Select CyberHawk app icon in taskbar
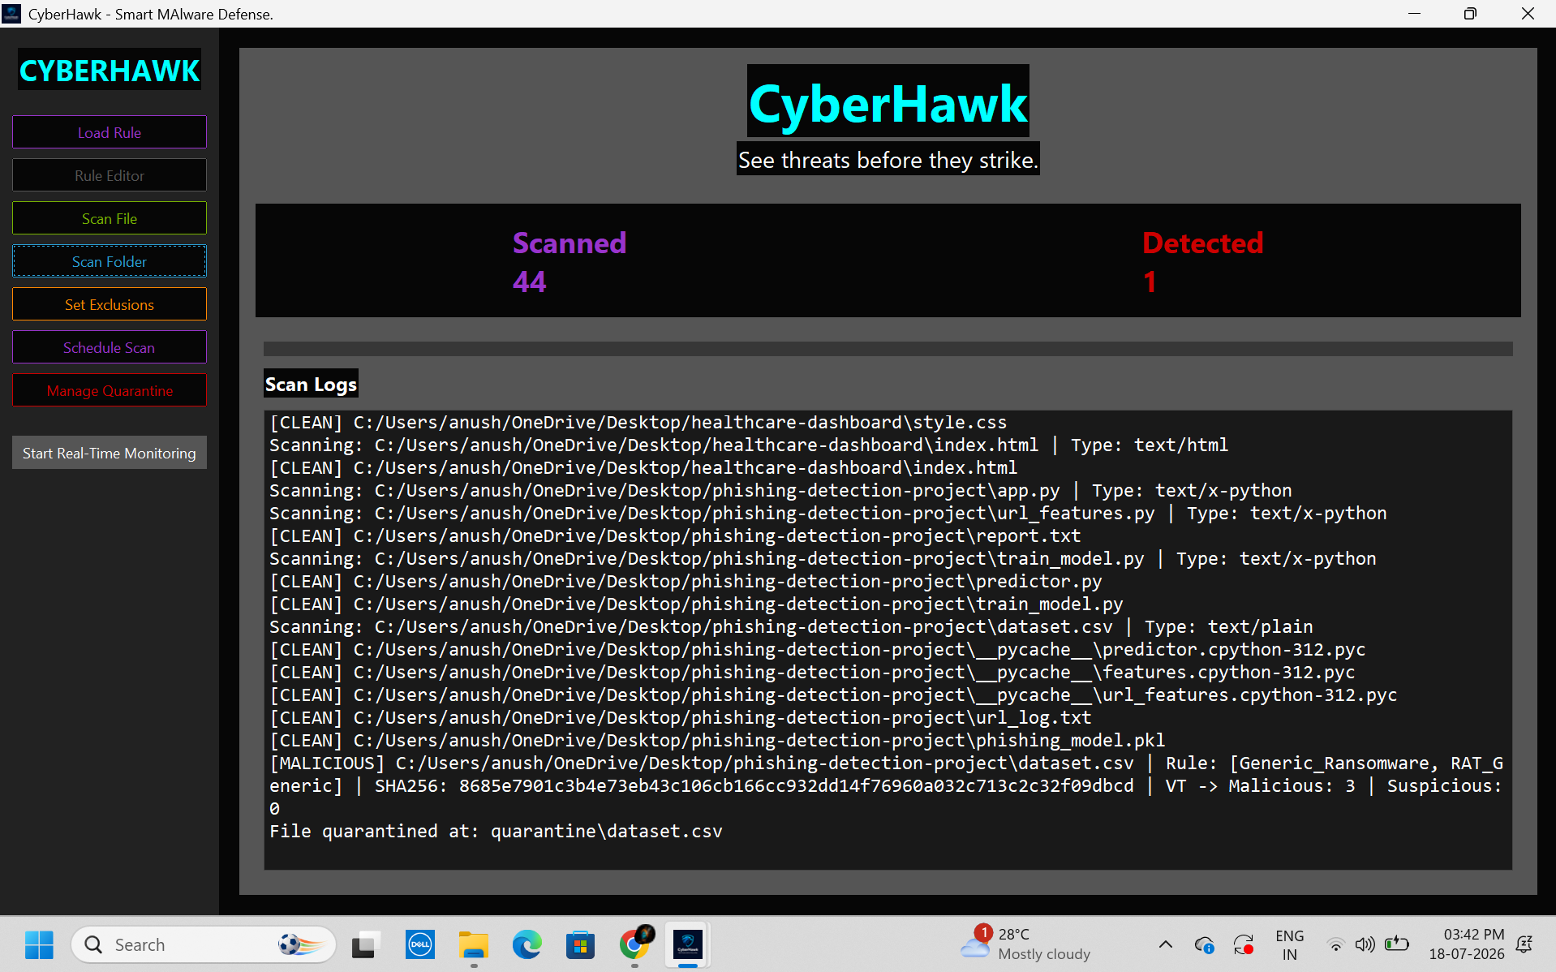The image size is (1556, 972). (x=688, y=944)
